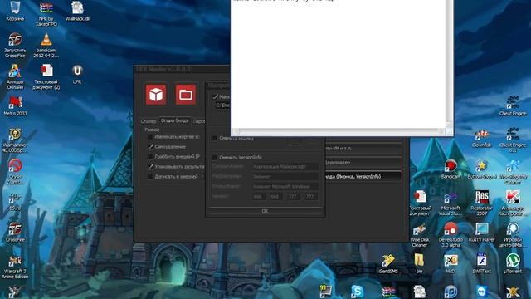Open the Wise Disk Cleaner shortcut

(419, 234)
